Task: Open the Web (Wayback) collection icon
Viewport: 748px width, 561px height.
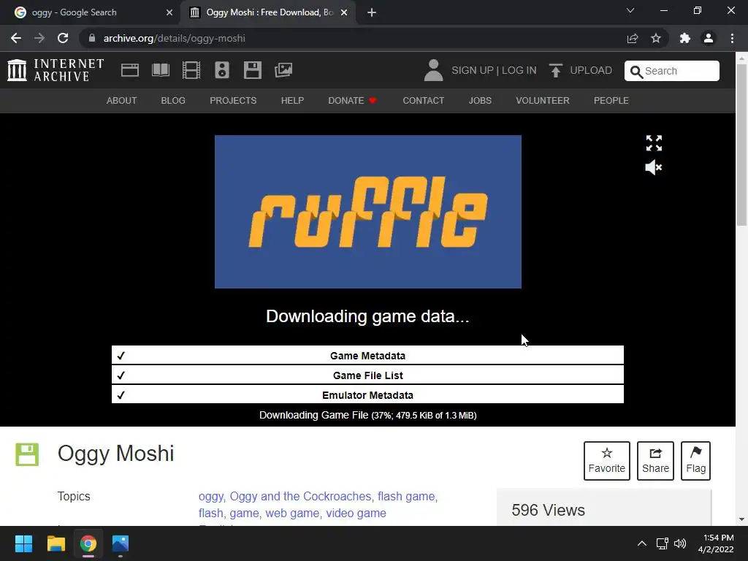Action: (x=130, y=70)
